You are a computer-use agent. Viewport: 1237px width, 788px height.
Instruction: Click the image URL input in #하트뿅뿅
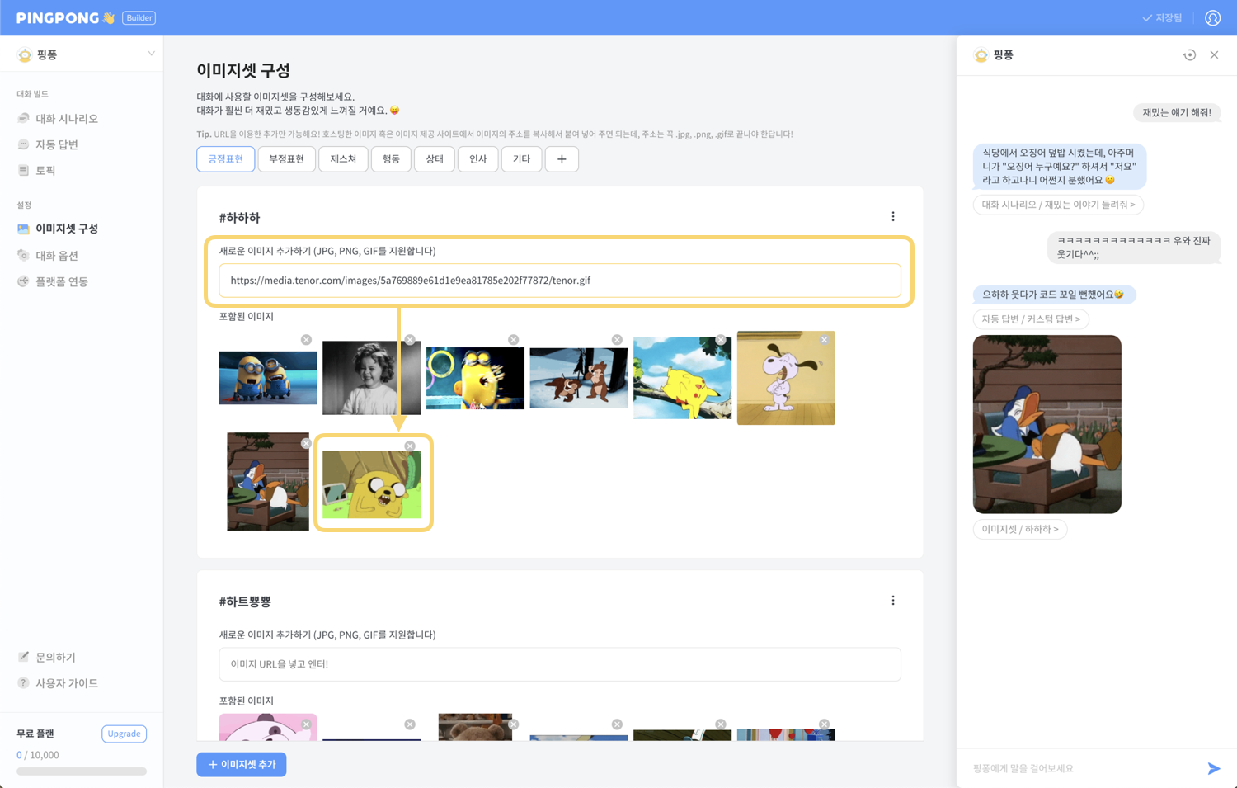[x=560, y=664]
